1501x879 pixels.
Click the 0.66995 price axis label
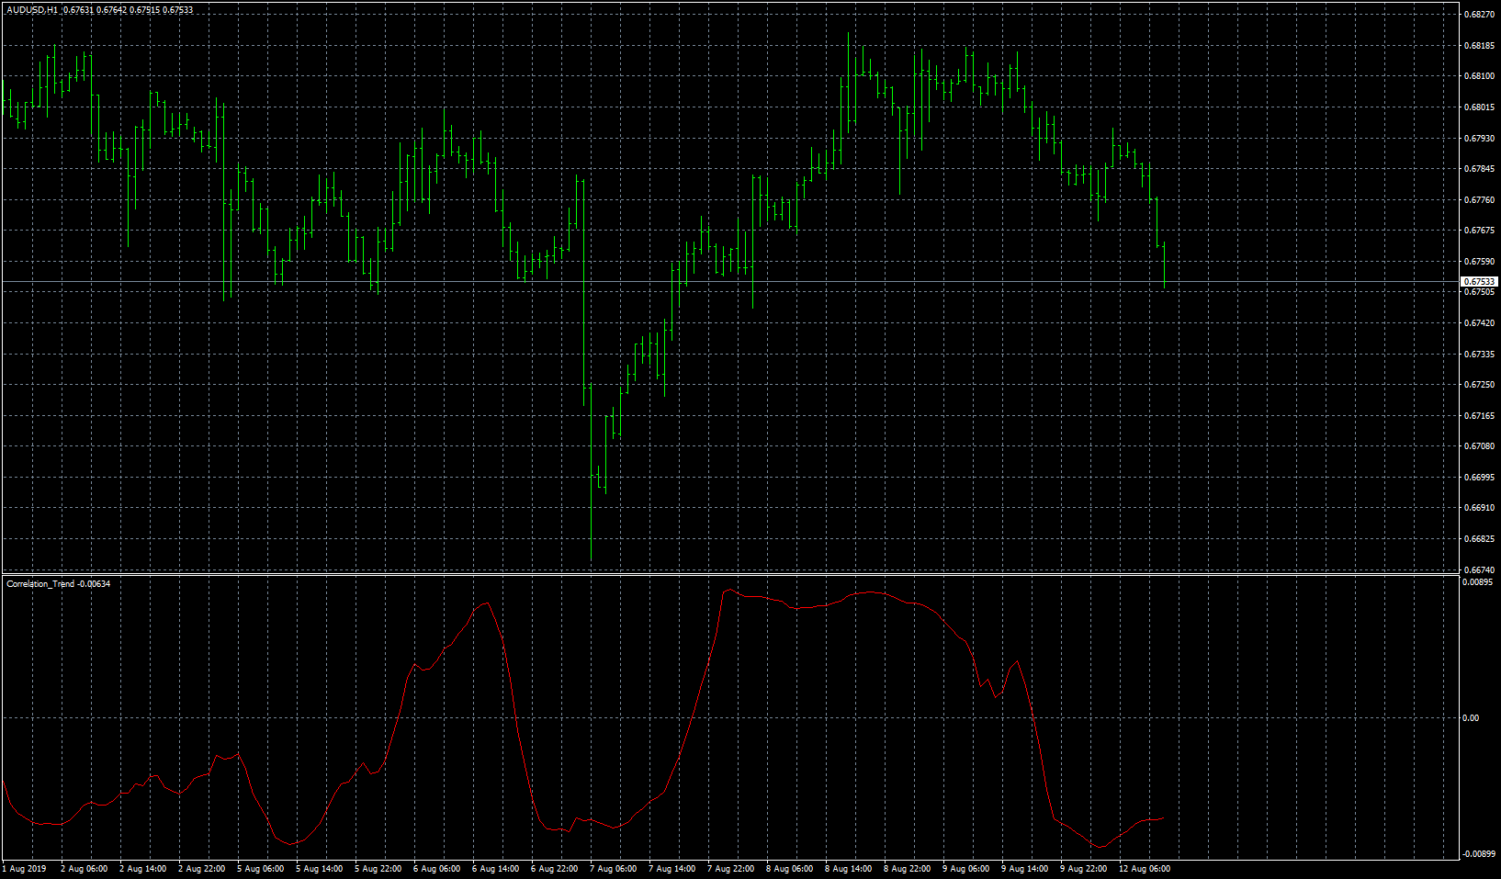(1479, 478)
